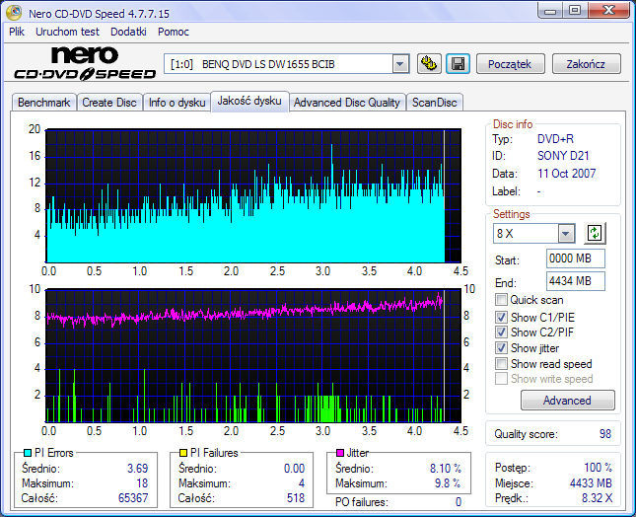Click PI Errors total value 65367

(x=133, y=498)
